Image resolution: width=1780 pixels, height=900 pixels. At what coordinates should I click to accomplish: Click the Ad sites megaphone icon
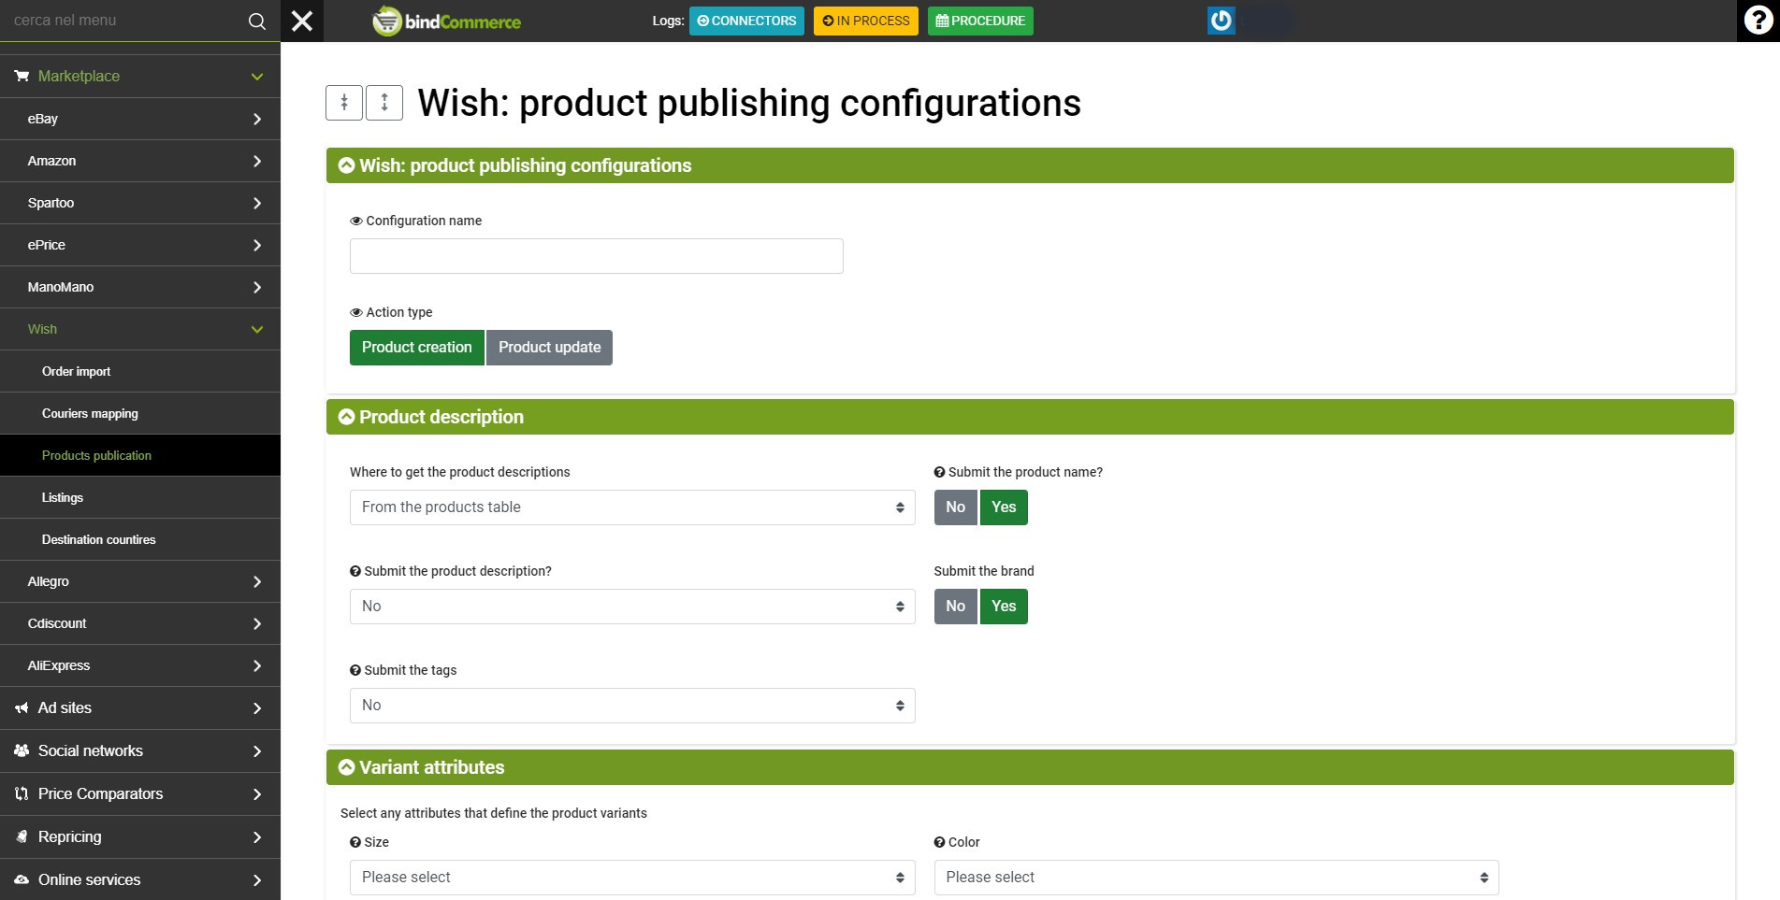tap(22, 707)
